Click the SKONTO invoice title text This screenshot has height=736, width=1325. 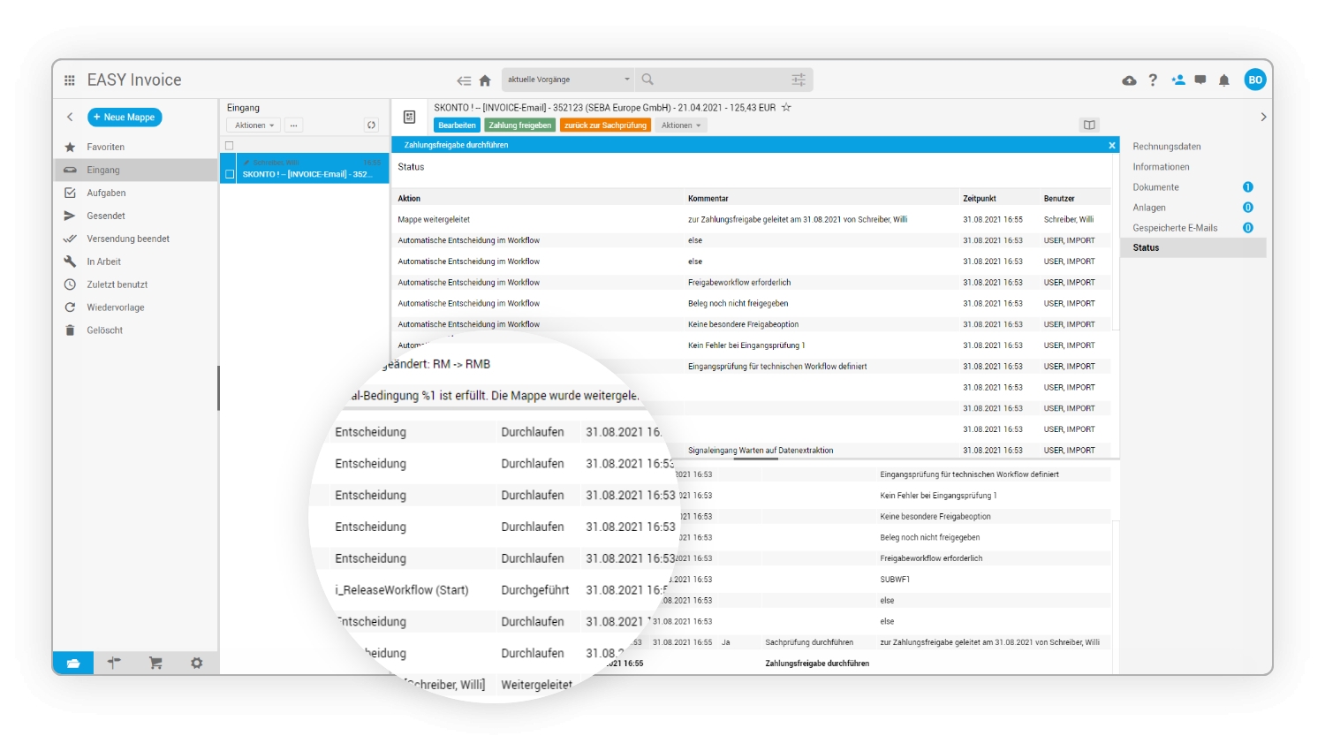[x=605, y=108]
